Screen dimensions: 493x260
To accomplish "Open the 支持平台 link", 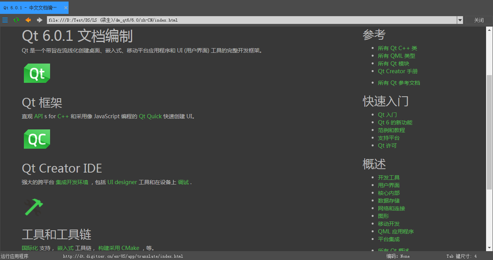I will (x=389, y=138).
